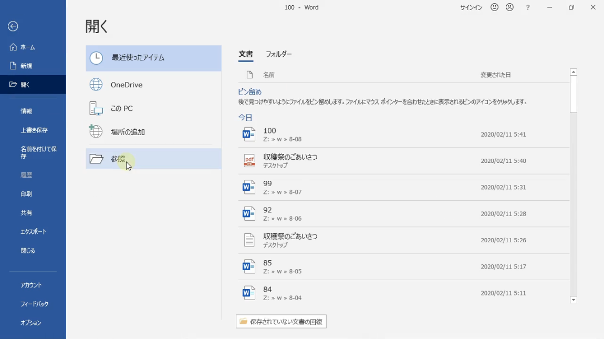This screenshot has width=604, height=339.
Task: Click サインイン in the title bar
Action: 471,7
